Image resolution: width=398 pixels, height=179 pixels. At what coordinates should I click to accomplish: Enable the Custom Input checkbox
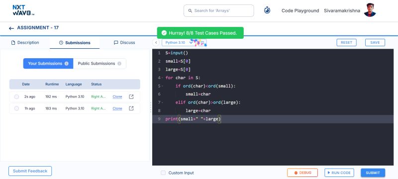point(163,173)
